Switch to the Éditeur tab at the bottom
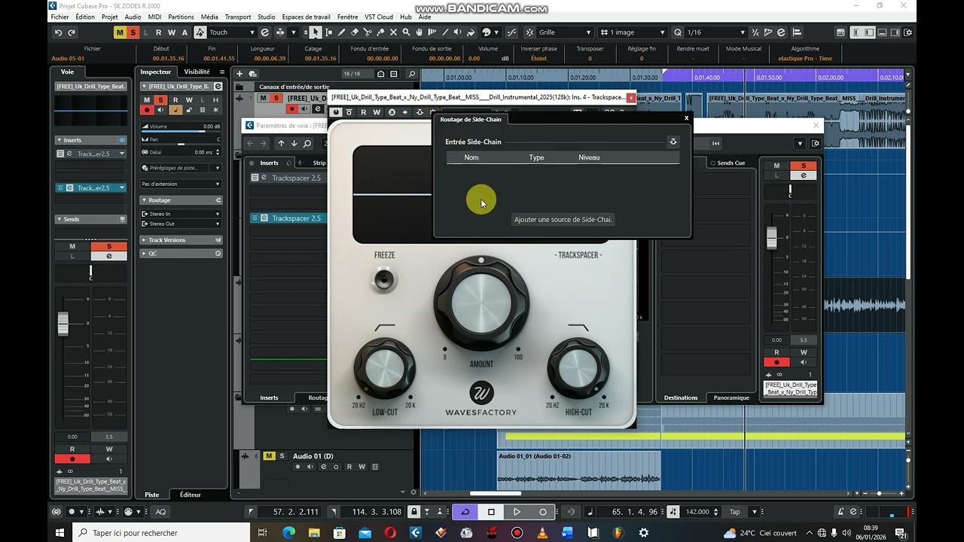The image size is (964, 542). 191,495
